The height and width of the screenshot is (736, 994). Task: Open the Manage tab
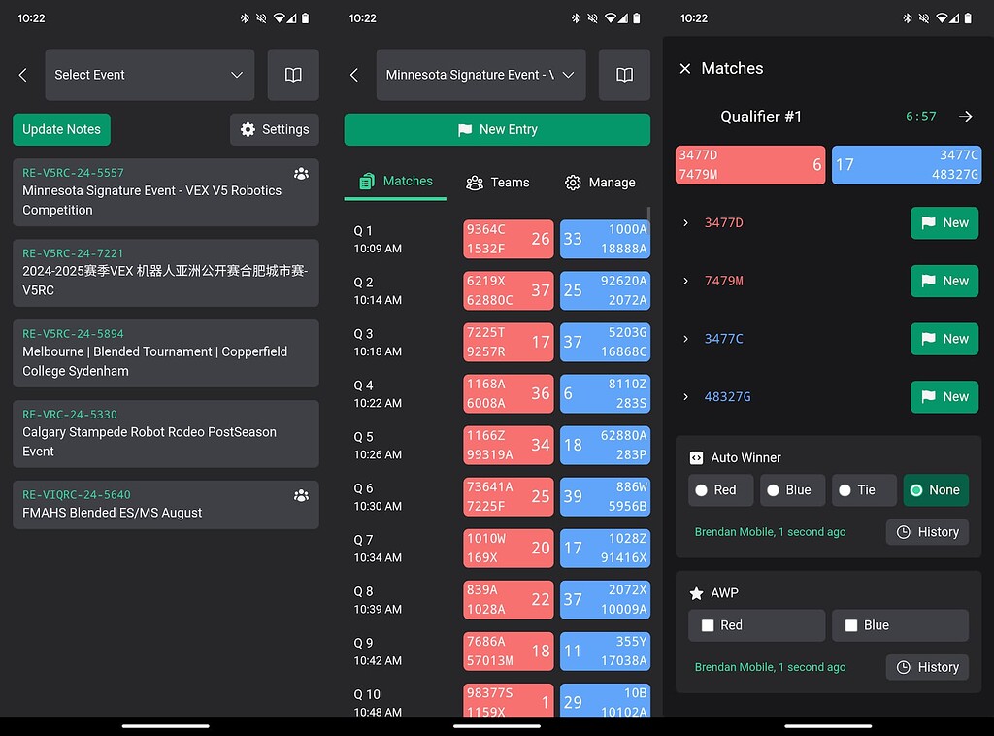click(600, 182)
